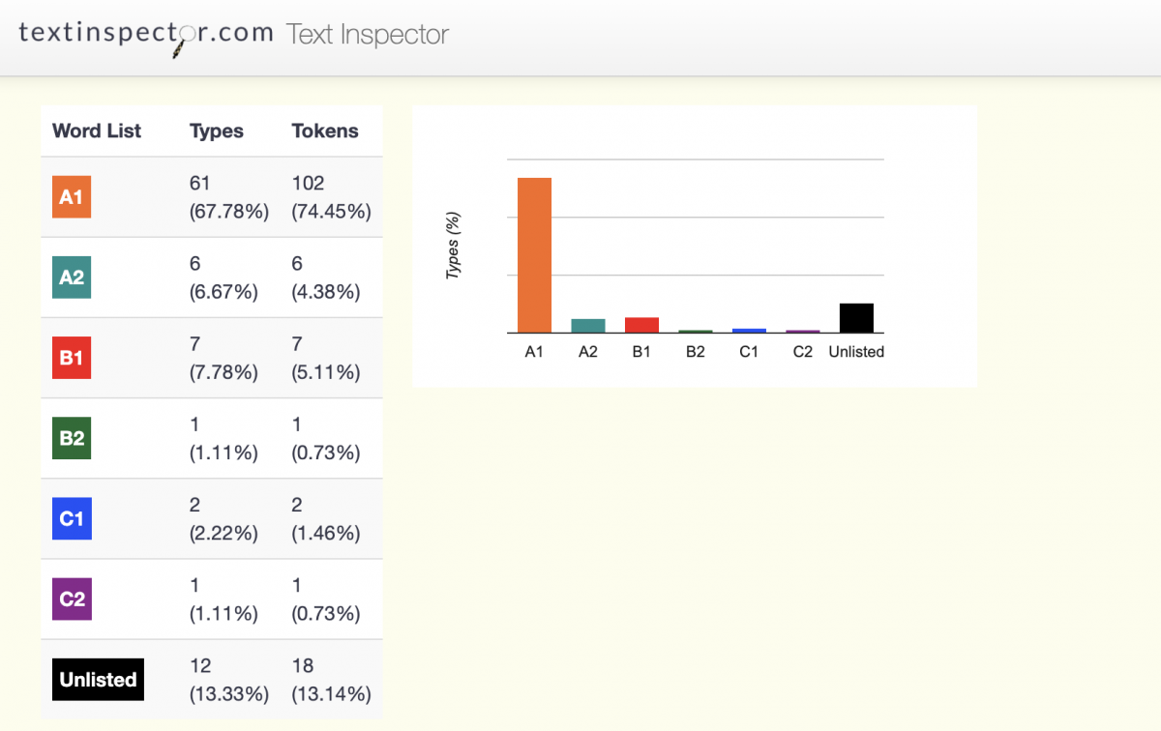Click the black Unlisted badge
This screenshot has width=1161, height=731.
(98, 679)
